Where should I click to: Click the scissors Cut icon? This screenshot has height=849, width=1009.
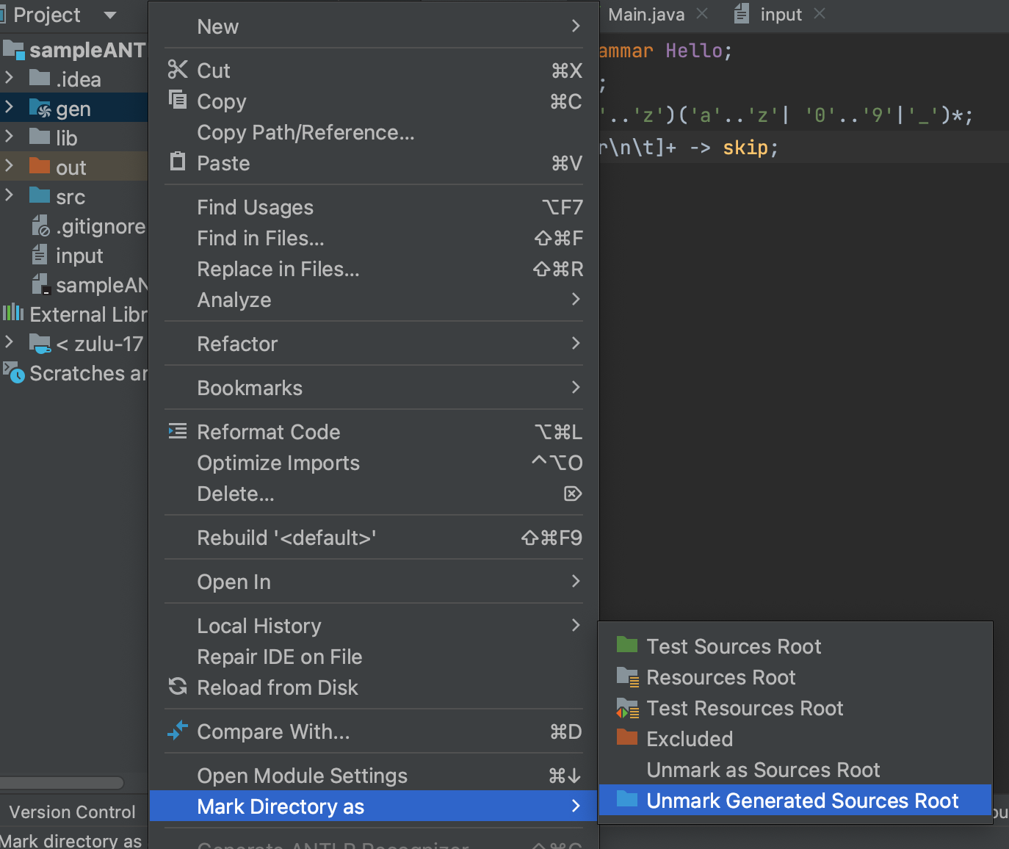coord(177,70)
